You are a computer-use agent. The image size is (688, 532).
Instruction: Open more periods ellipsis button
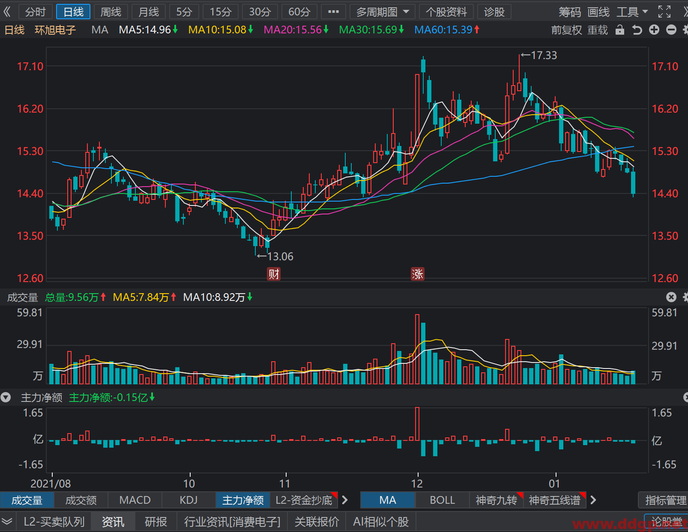pos(333,12)
